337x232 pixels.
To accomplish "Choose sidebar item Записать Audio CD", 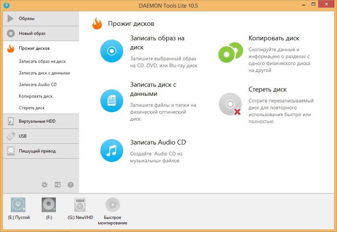I will pos(38,85).
